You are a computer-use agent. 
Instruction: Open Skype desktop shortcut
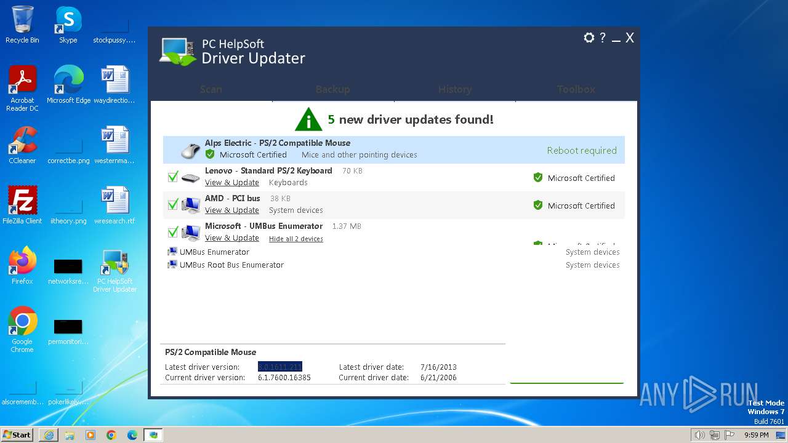tap(68, 25)
